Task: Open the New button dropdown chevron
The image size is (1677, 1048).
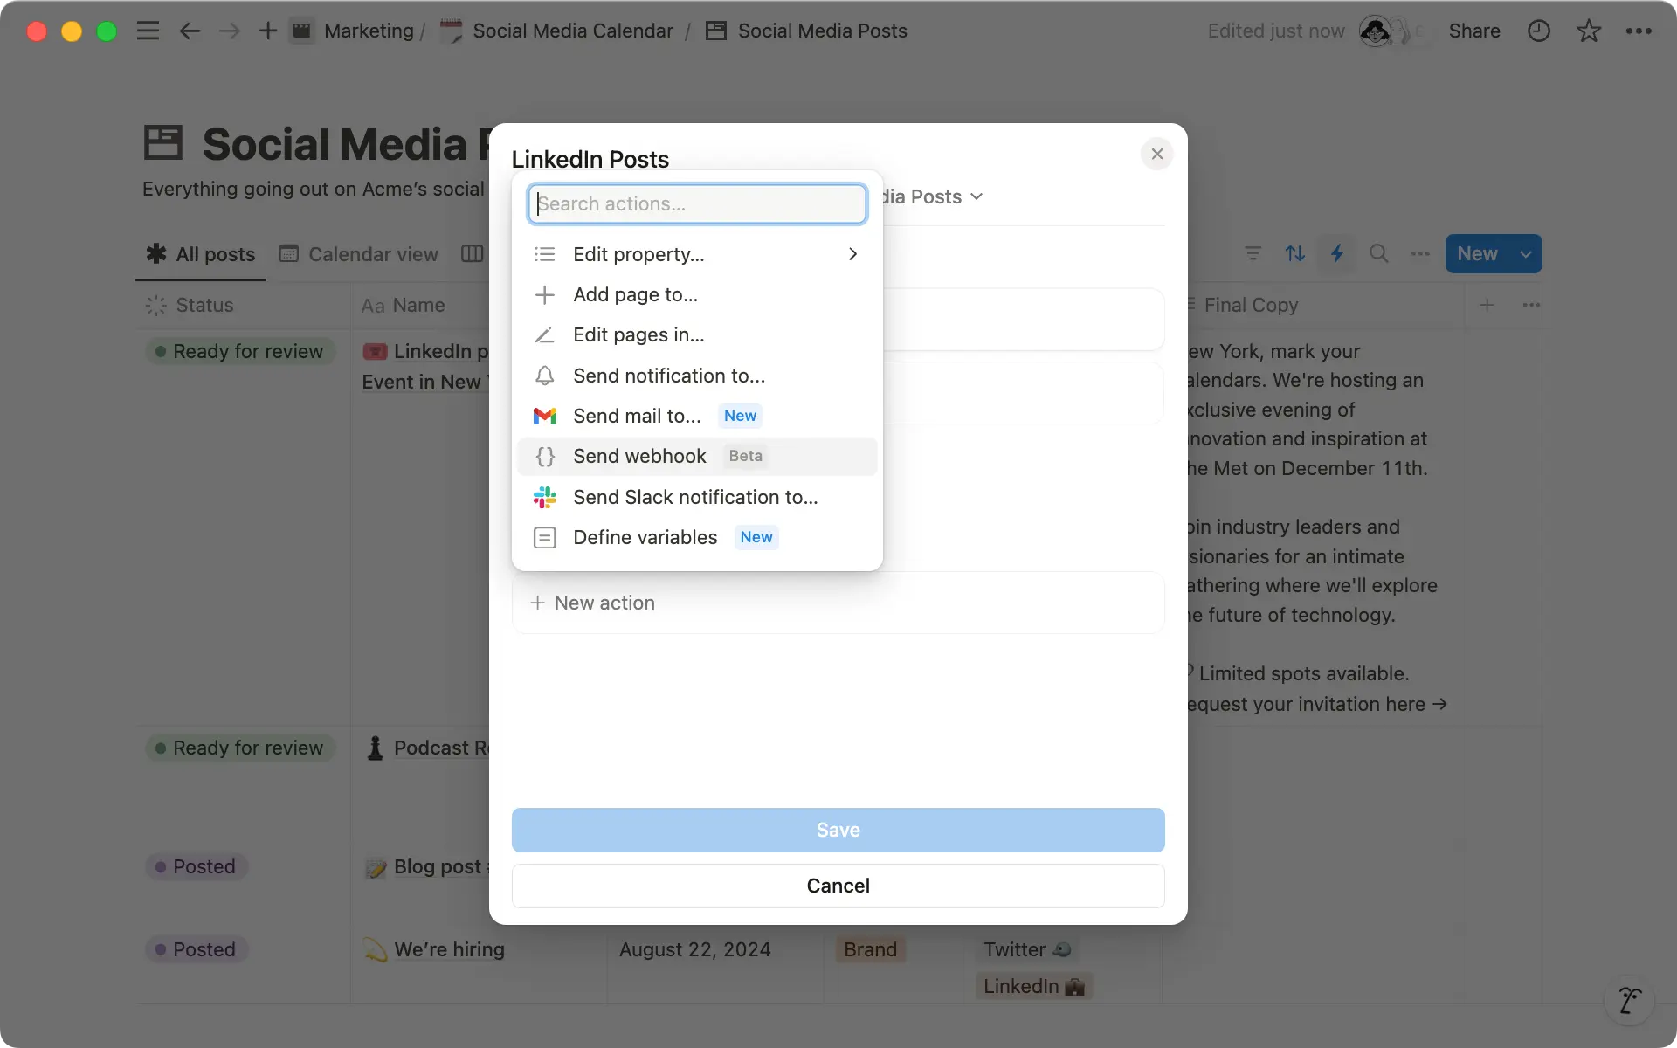Action: click(x=1526, y=253)
